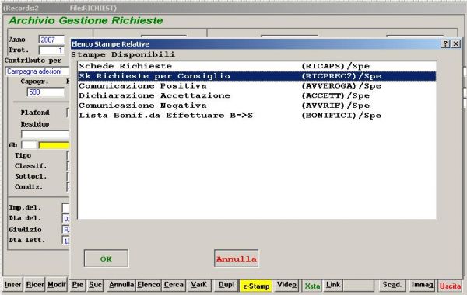Click the Immag toolbar button
This screenshot has height=295, width=467.
tap(422, 285)
